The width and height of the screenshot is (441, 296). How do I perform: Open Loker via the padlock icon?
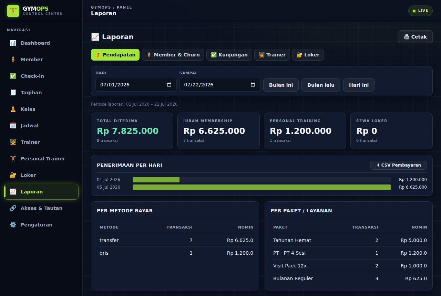[13, 175]
